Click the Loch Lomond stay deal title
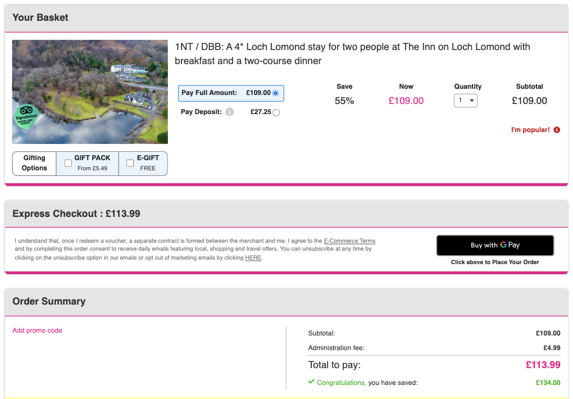The image size is (573, 399). tap(352, 53)
